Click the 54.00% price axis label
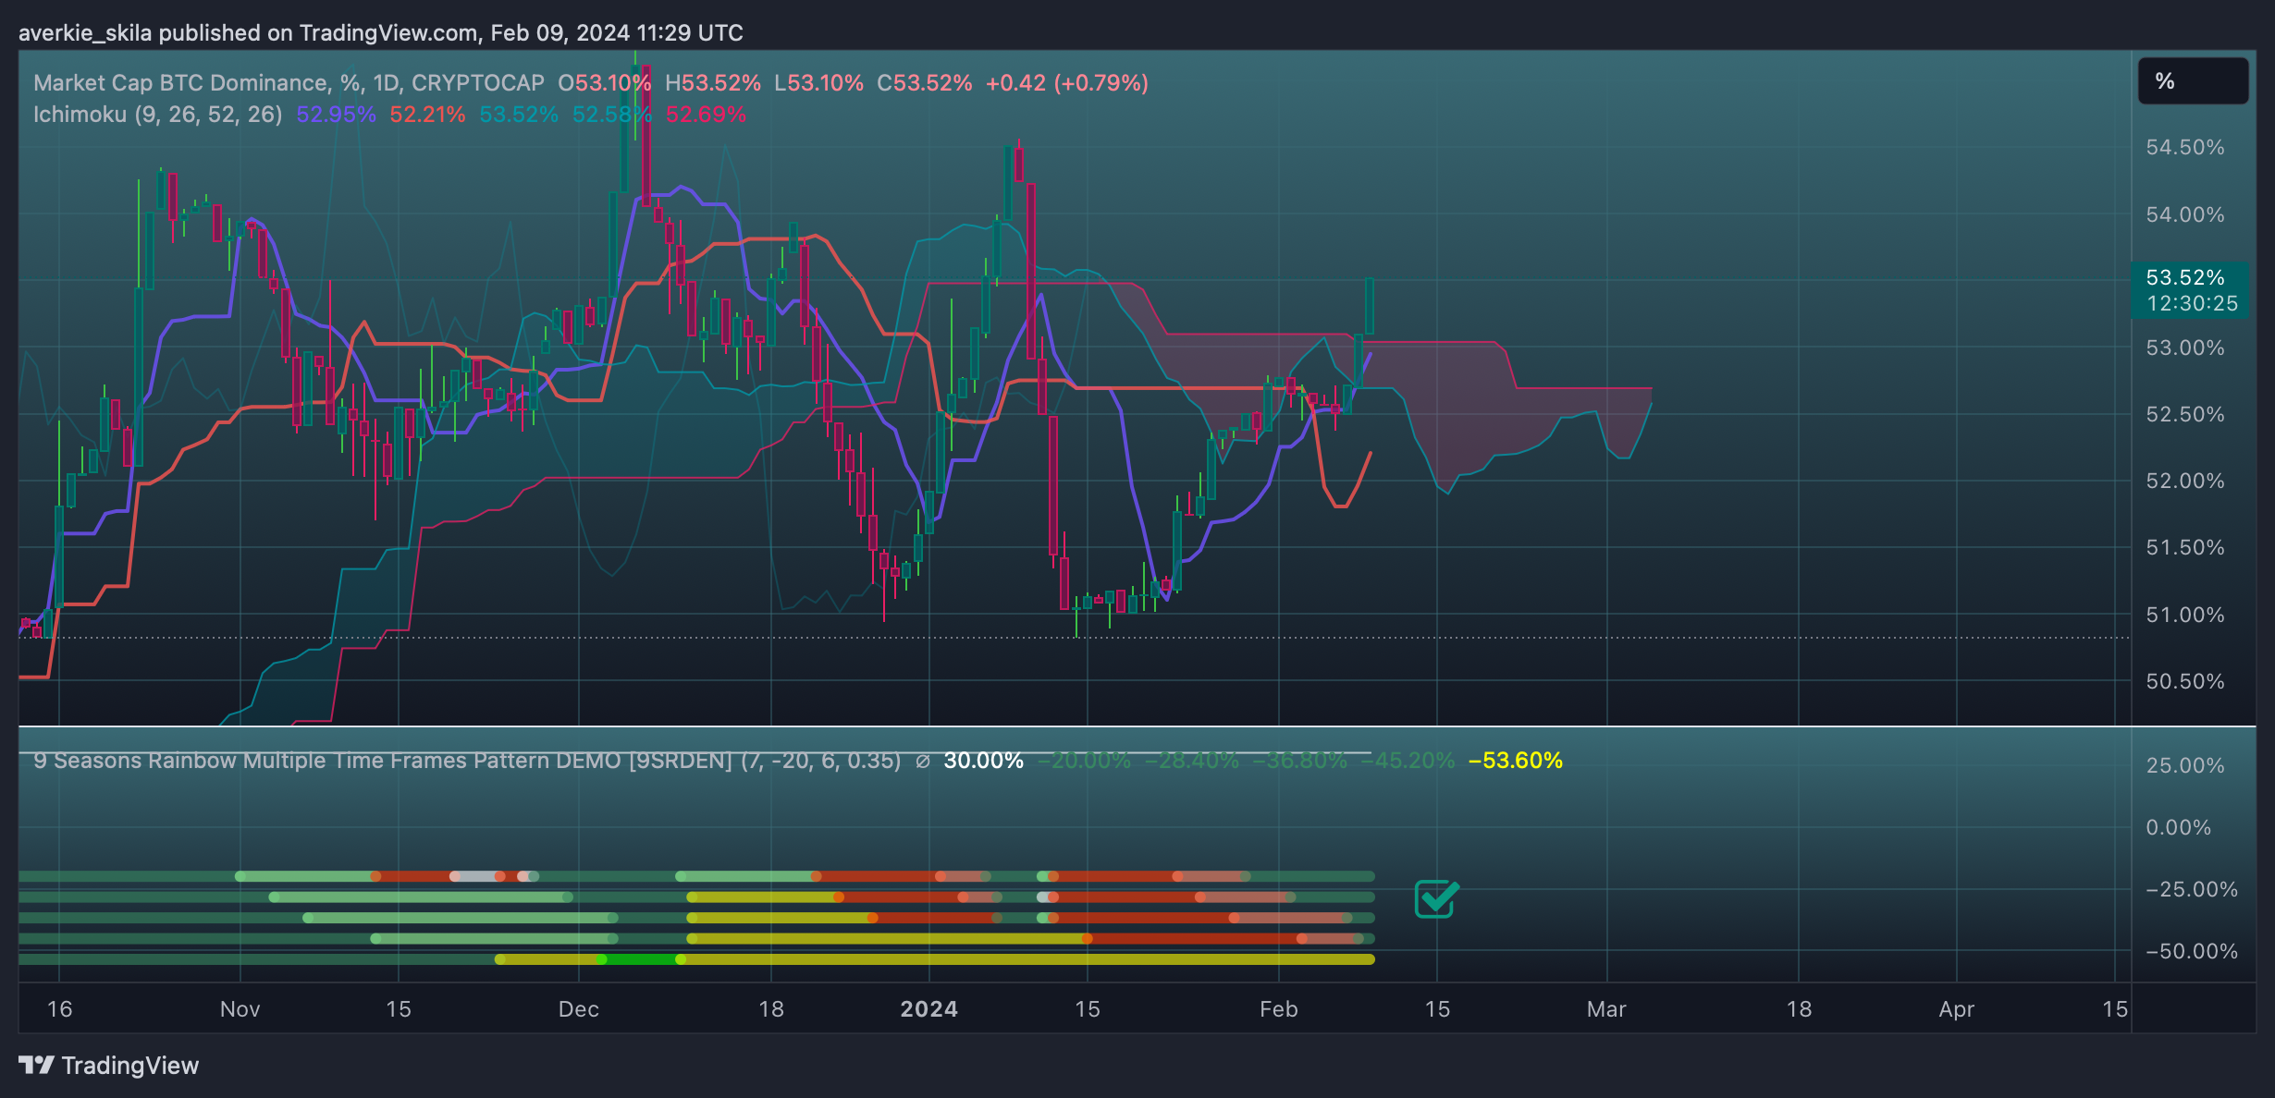 click(2185, 214)
